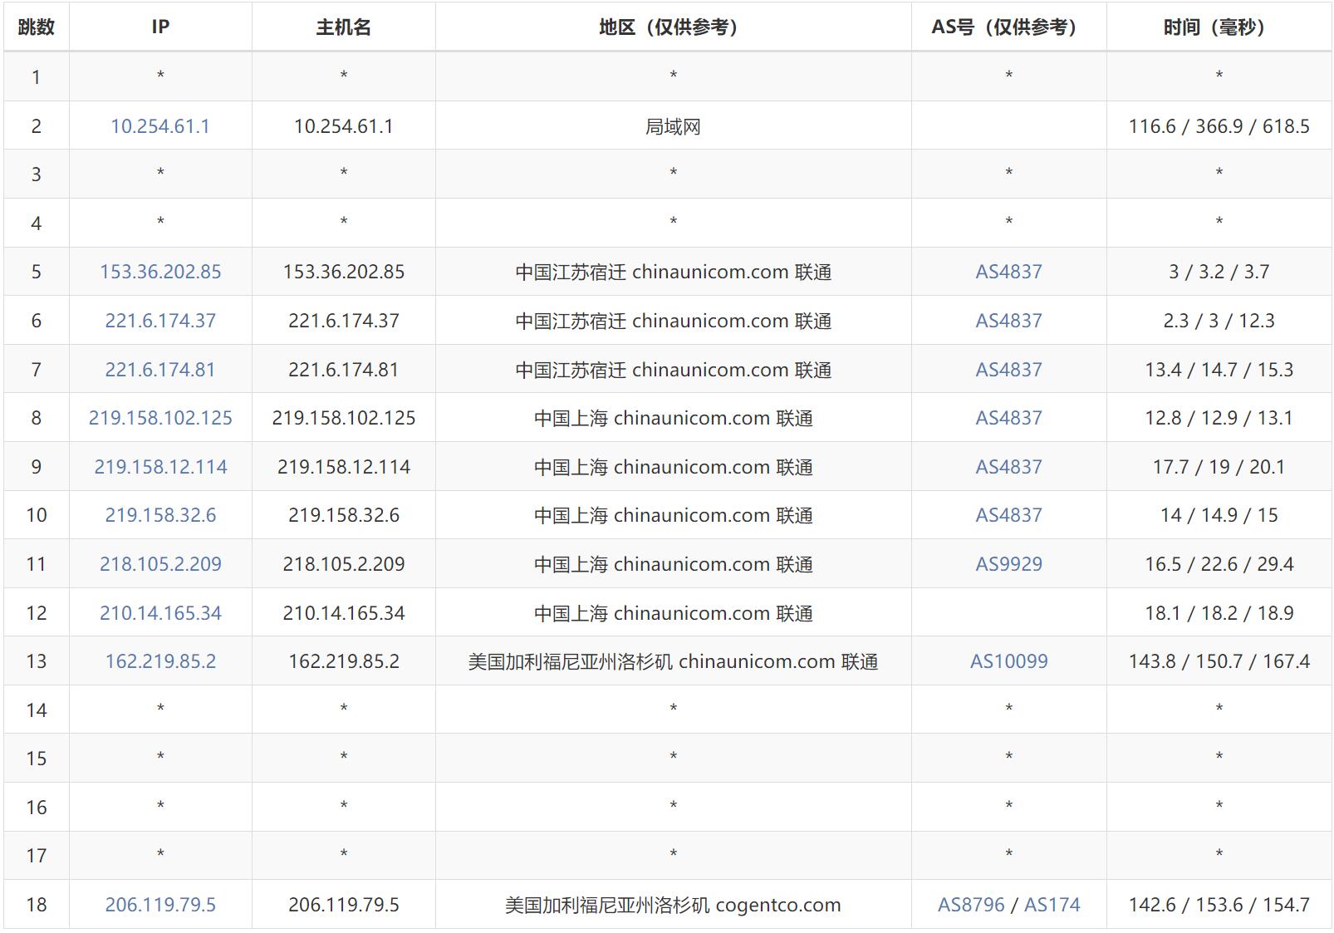Open IP link 221.6.174.37

click(160, 321)
